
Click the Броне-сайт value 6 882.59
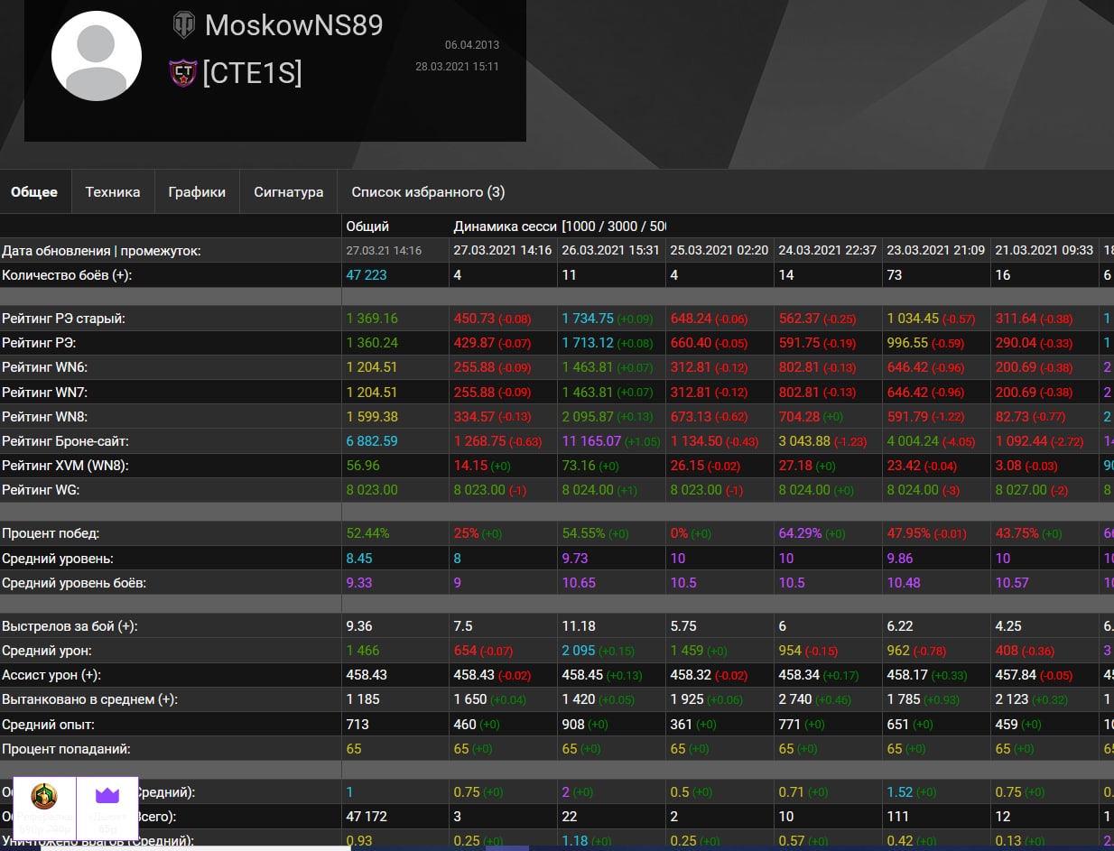click(x=372, y=441)
